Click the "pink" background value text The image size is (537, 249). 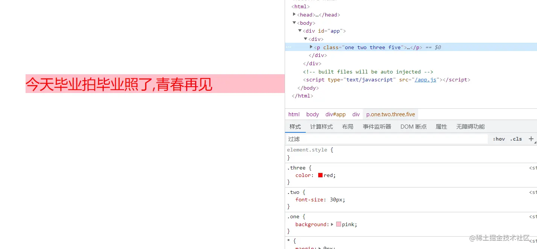click(x=348, y=224)
